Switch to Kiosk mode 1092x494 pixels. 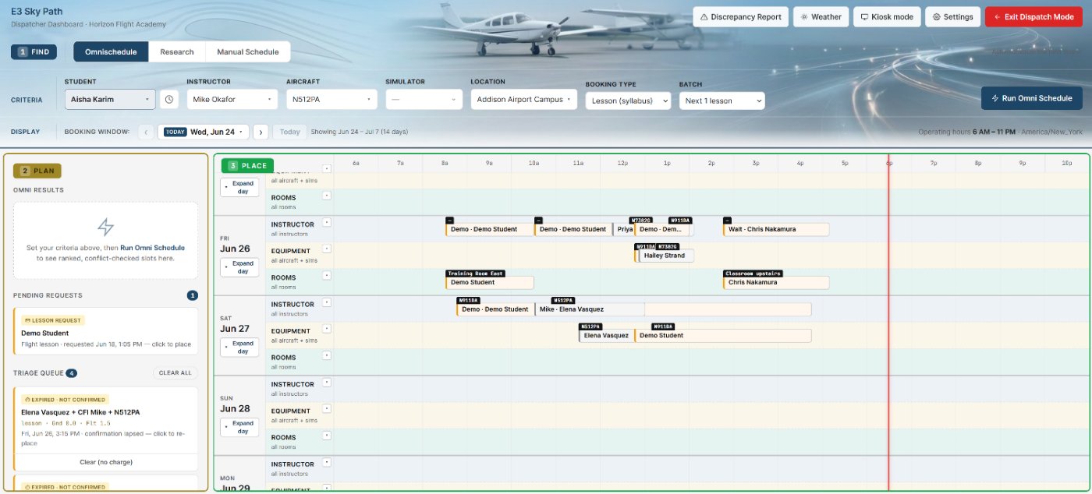tap(887, 16)
